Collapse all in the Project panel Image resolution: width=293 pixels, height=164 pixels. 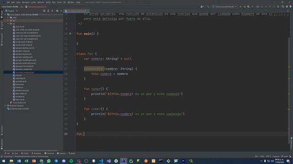point(52,11)
